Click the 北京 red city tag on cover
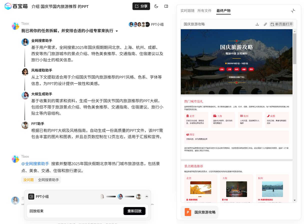Image resolution: width=304 pixels, height=224 pixels. [x=221, y=69]
